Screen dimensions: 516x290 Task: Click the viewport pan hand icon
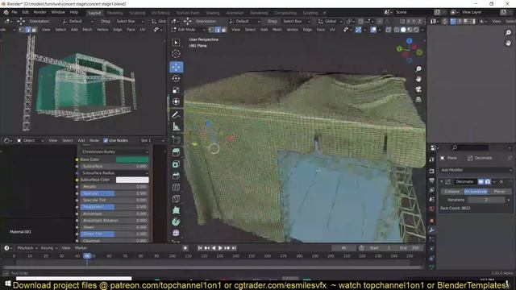pyautogui.click(x=418, y=79)
